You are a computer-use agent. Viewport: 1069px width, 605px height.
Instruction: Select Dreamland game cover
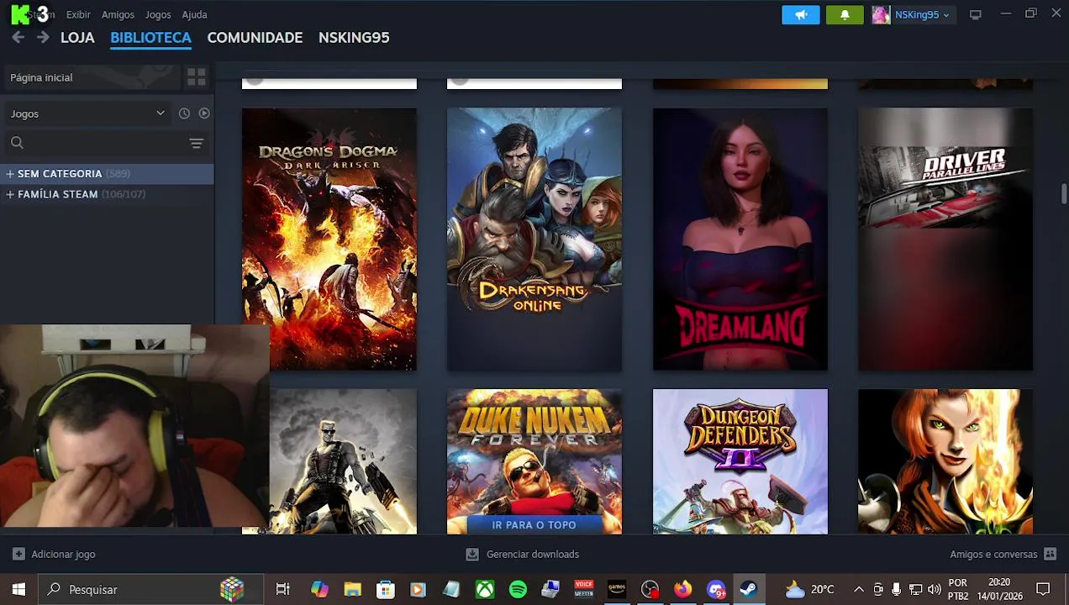tap(740, 239)
